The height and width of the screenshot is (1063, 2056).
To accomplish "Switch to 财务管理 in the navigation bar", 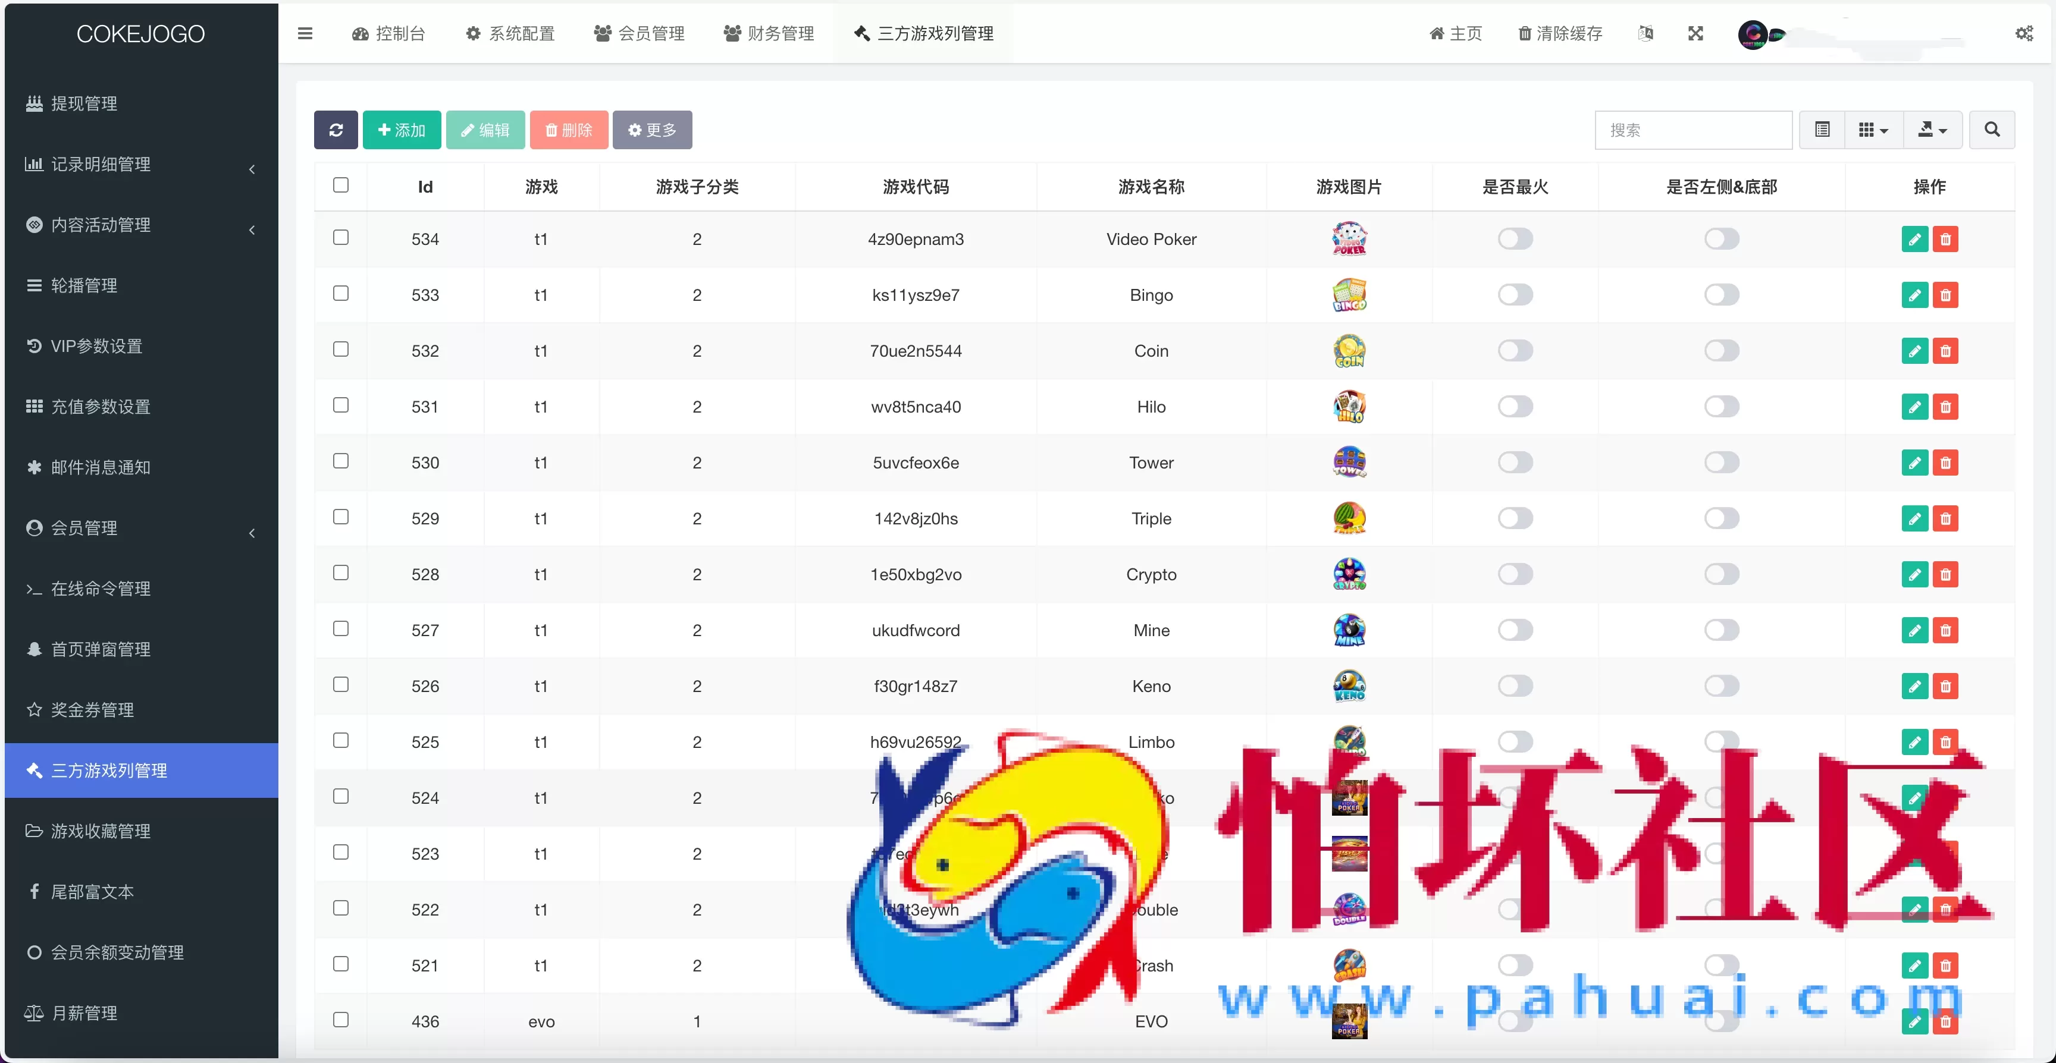I will pos(768,33).
